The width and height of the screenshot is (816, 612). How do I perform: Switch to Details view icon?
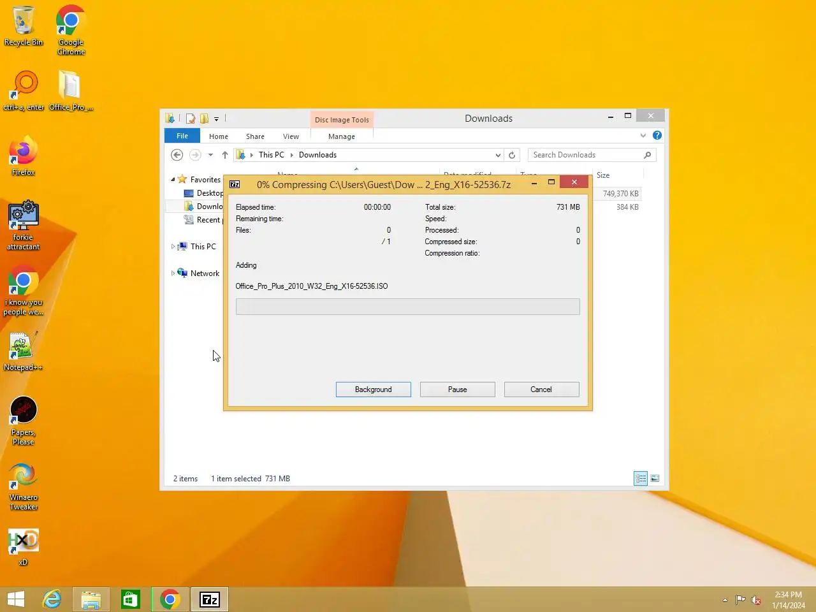tap(641, 479)
